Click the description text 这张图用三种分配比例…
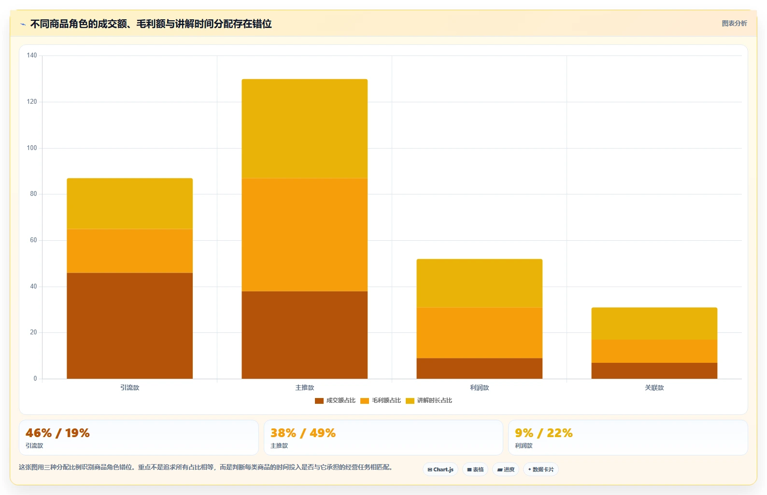This screenshot has height=495, width=767. point(207,467)
